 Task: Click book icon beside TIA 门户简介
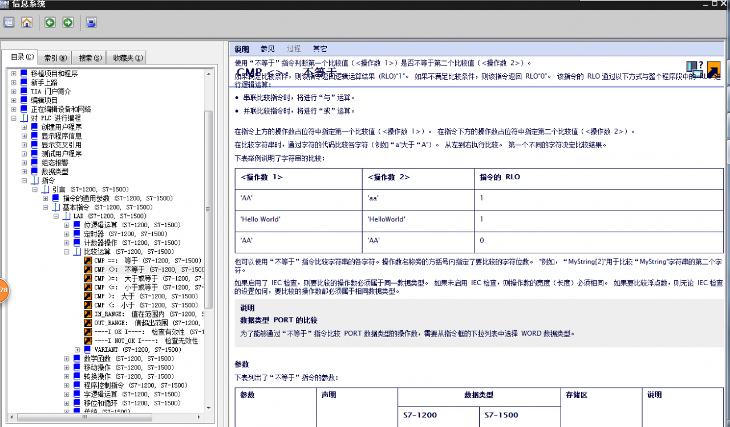tap(23, 91)
